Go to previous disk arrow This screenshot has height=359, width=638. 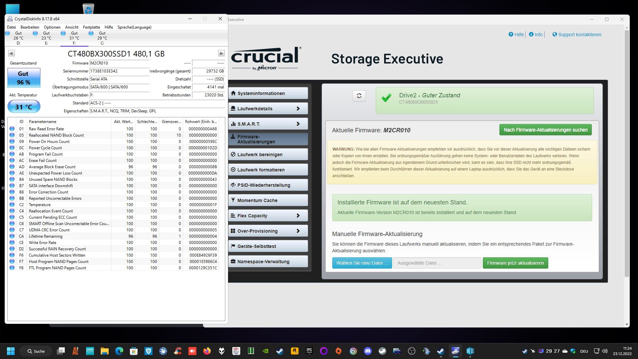[x=11, y=53]
